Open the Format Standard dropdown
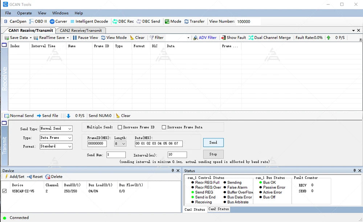363x222 pixels. (56, 146)
